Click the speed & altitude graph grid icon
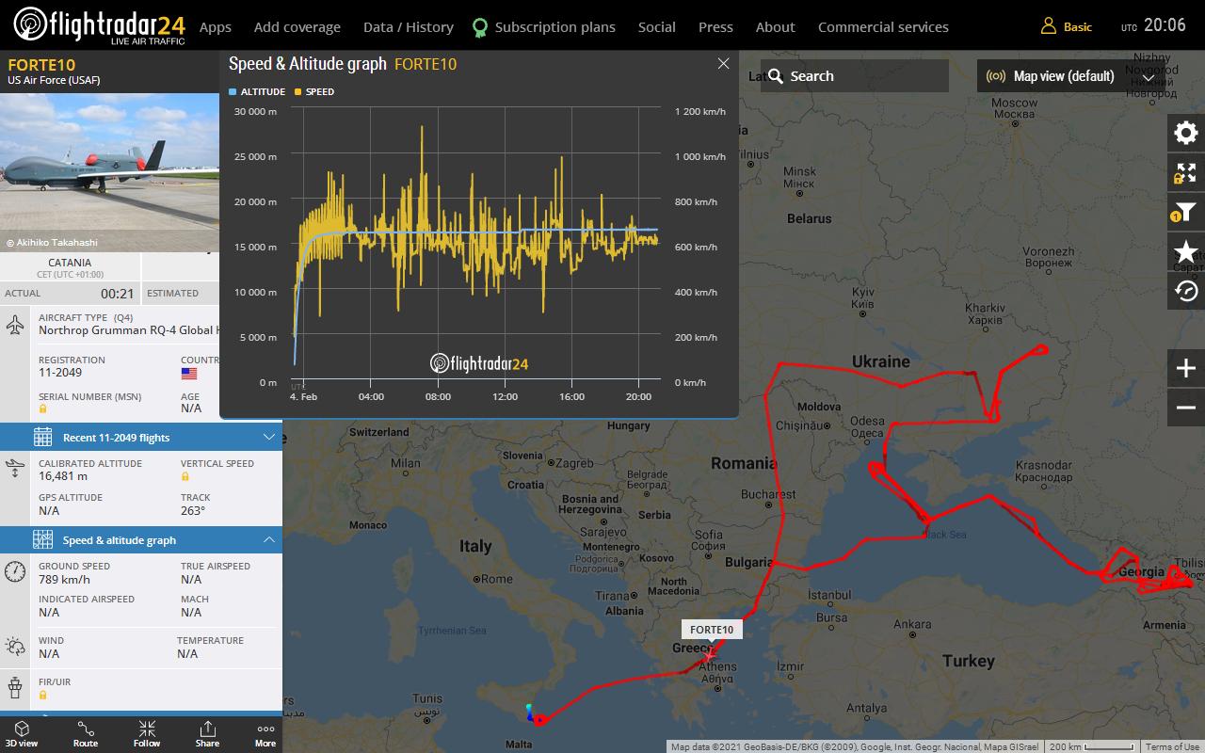The width and height of the screenshot is (1205, 753). point(42,539)
